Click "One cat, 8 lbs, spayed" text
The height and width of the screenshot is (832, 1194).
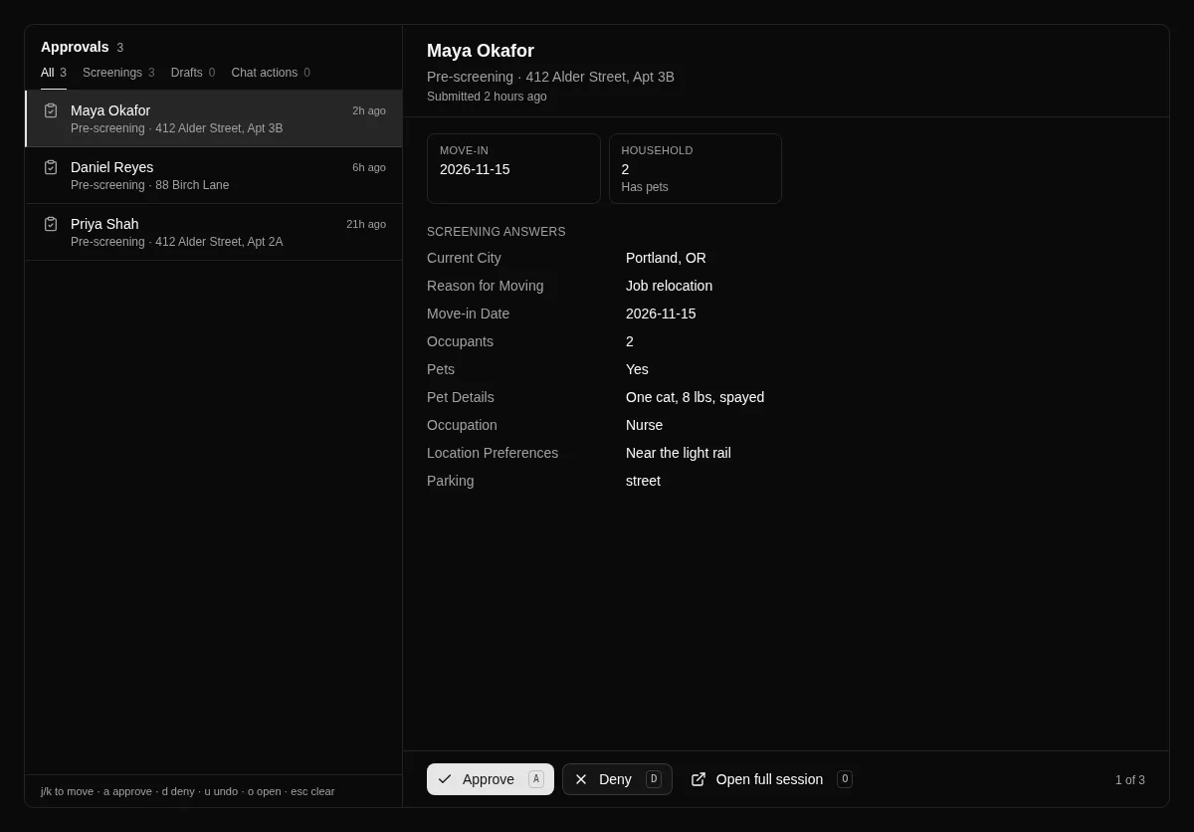[x=695, y=397]
